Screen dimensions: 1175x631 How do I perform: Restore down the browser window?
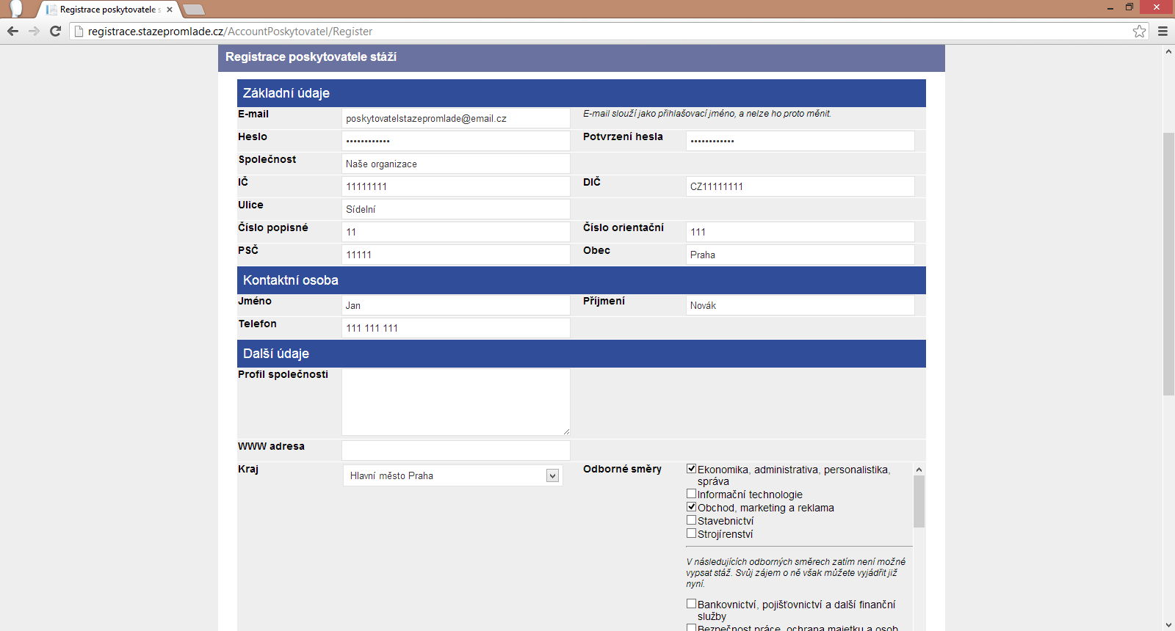(x=1129, y=7)
